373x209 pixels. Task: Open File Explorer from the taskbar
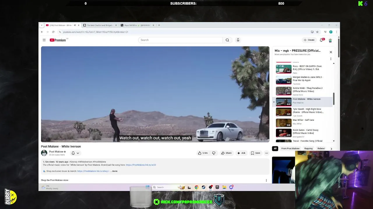click(224, 187)
